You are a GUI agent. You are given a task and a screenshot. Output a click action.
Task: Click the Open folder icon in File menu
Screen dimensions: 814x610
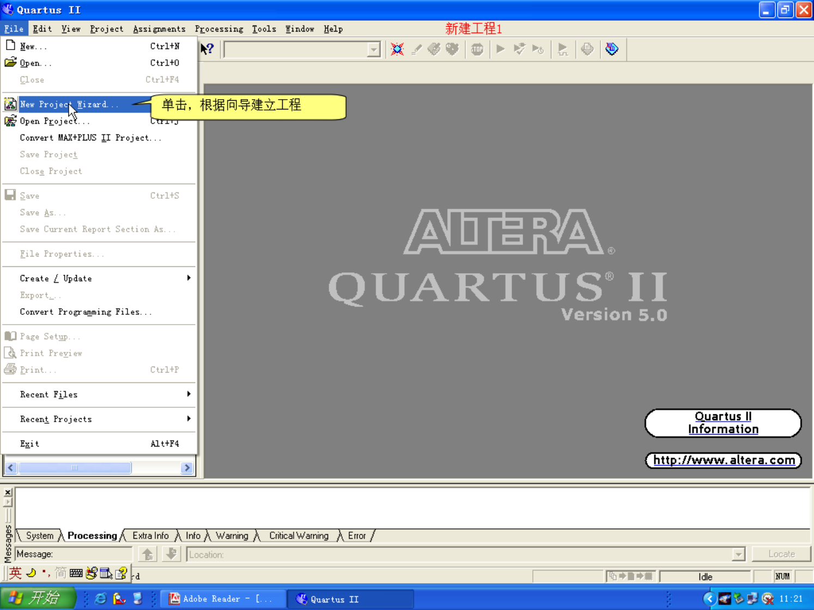10,62
